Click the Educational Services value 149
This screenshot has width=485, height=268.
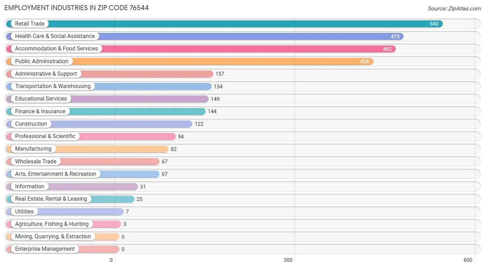[x=215, y=99]
